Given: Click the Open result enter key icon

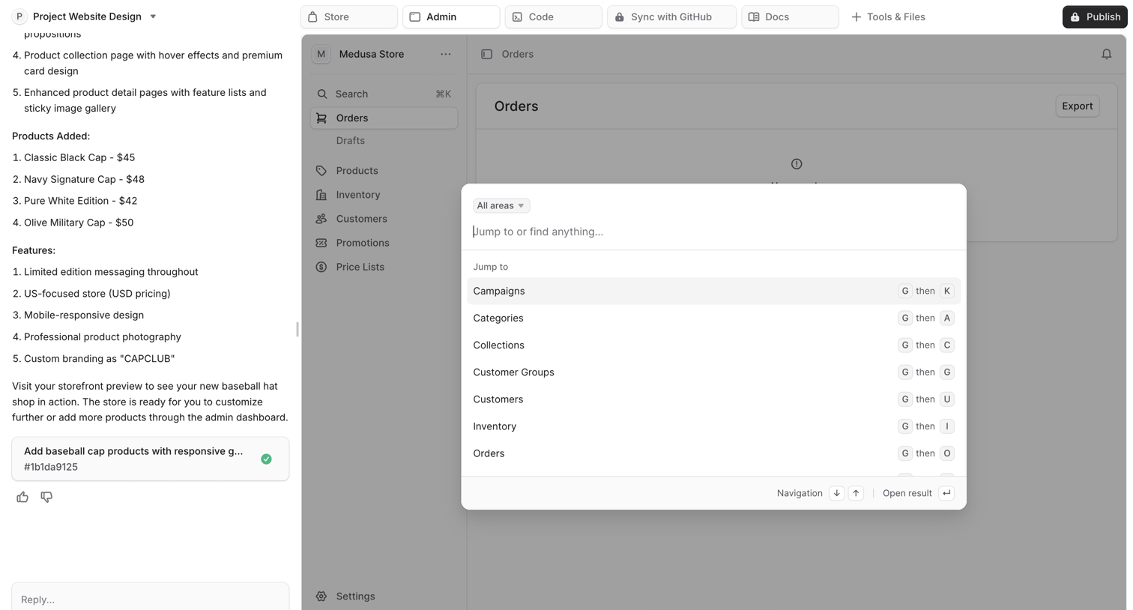Looking at the screenshot, I should [x=946, y=493].
